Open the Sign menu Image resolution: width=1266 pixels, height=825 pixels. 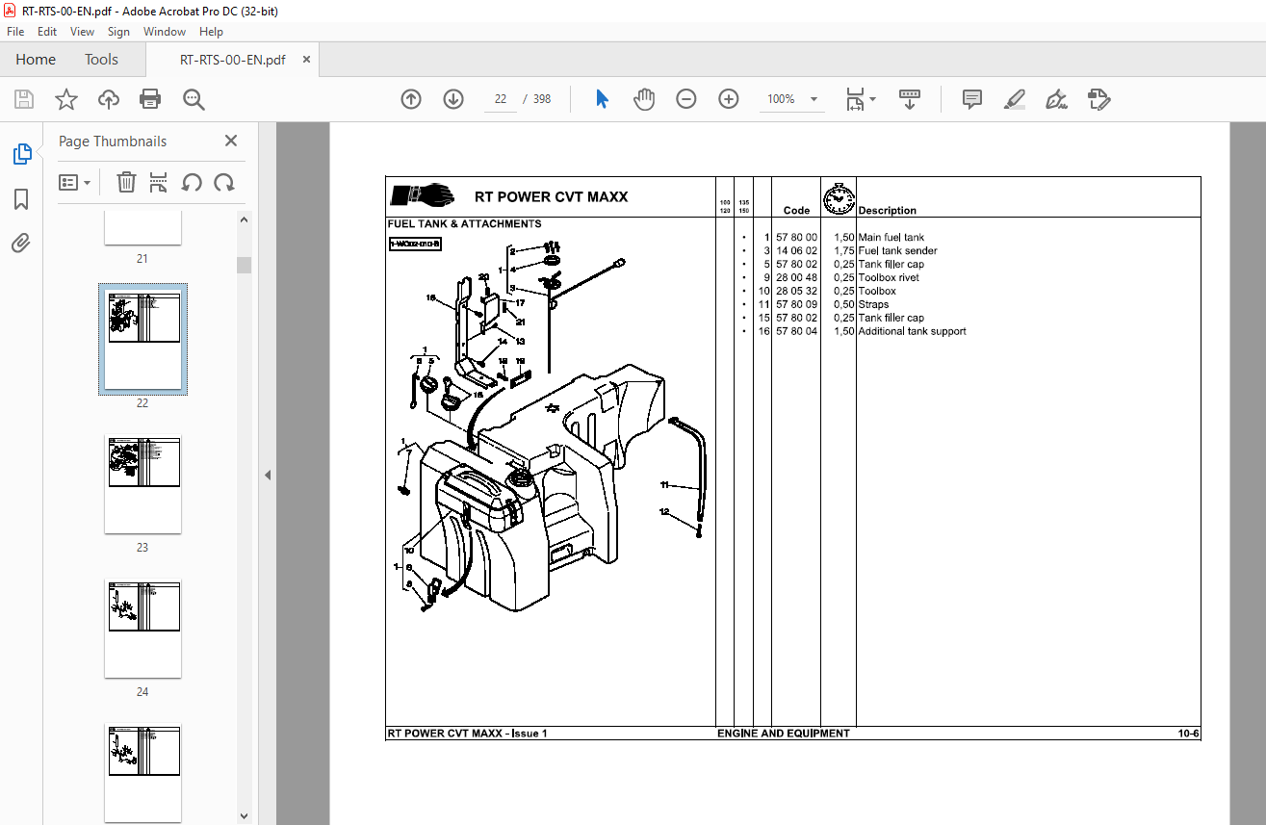tap(118, 32)
